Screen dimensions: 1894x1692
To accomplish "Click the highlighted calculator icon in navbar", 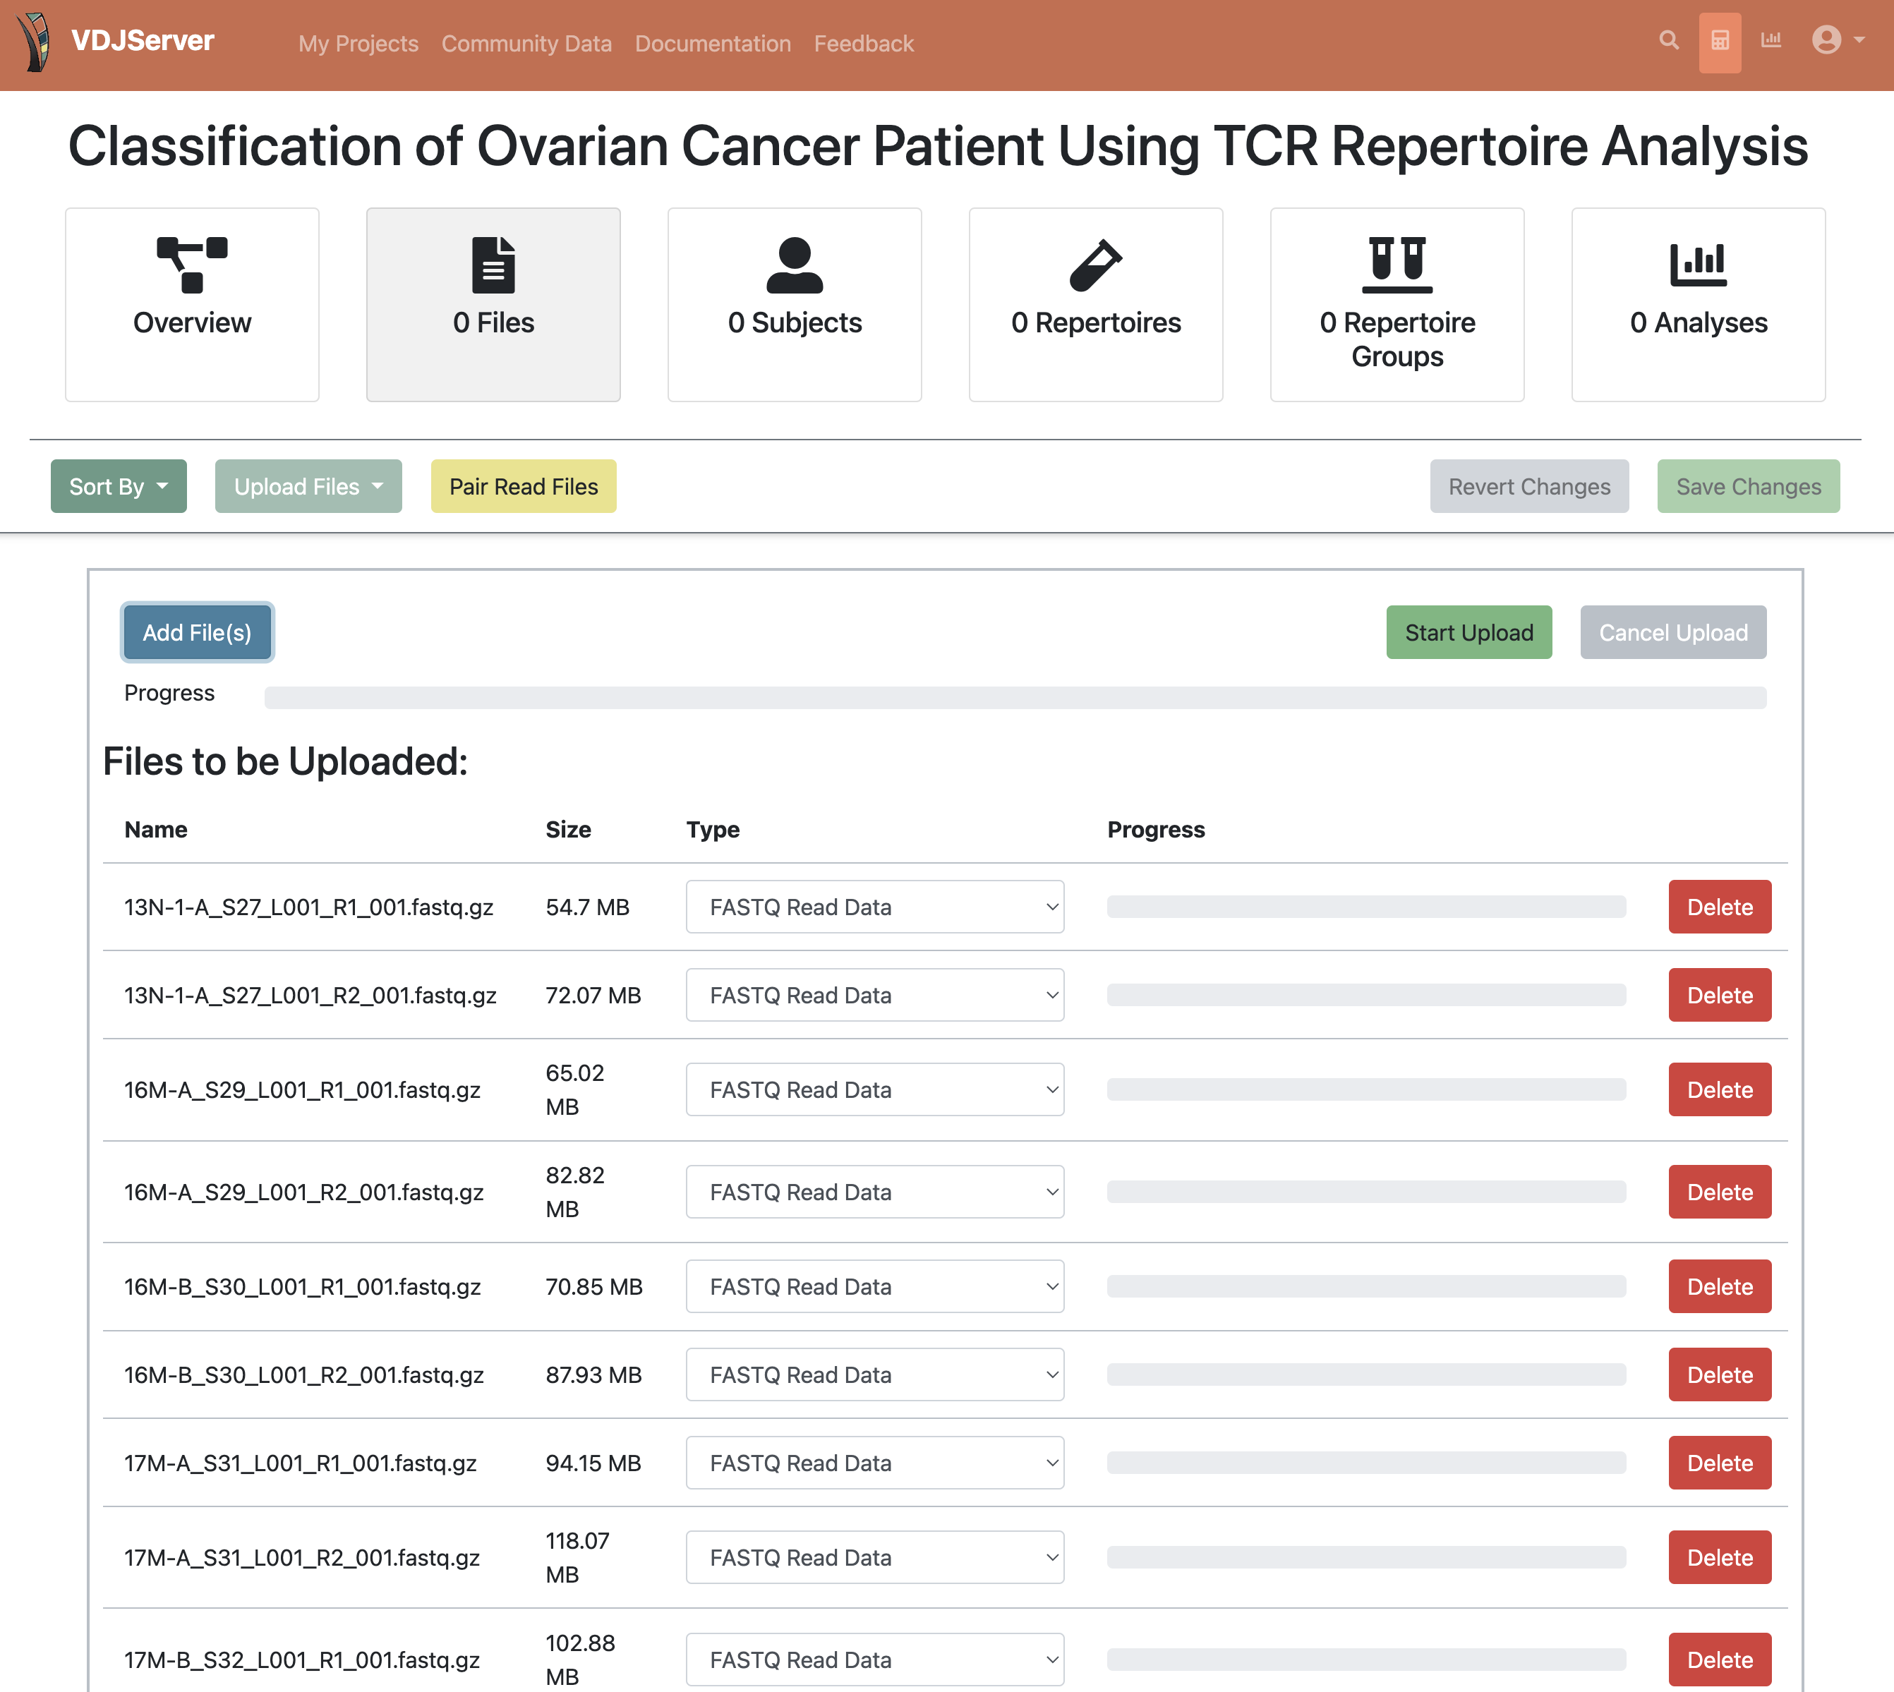I will (1719, 42).
